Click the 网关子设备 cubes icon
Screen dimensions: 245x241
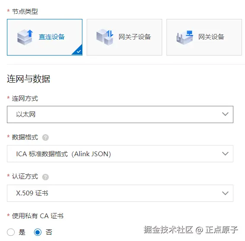point(105,37)
